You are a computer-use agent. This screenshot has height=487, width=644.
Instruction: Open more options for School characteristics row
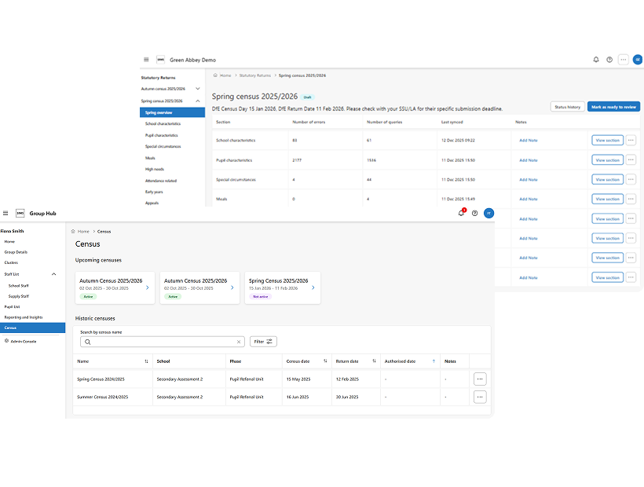631,141
